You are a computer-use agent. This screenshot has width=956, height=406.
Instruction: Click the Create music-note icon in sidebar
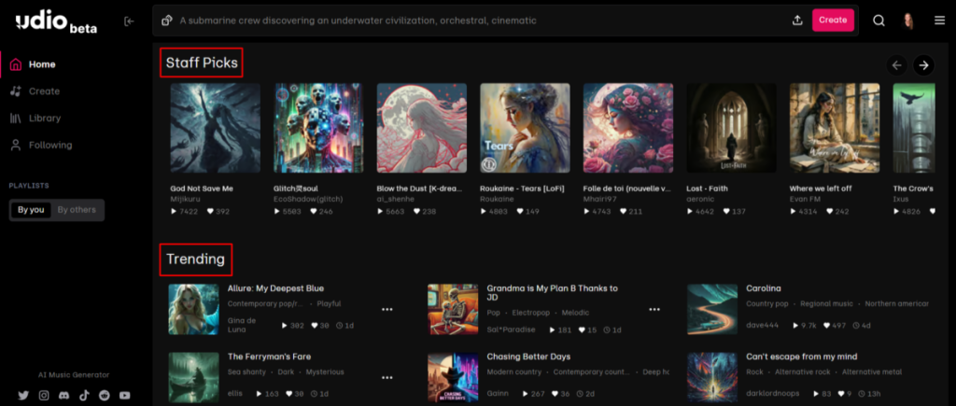16,91
